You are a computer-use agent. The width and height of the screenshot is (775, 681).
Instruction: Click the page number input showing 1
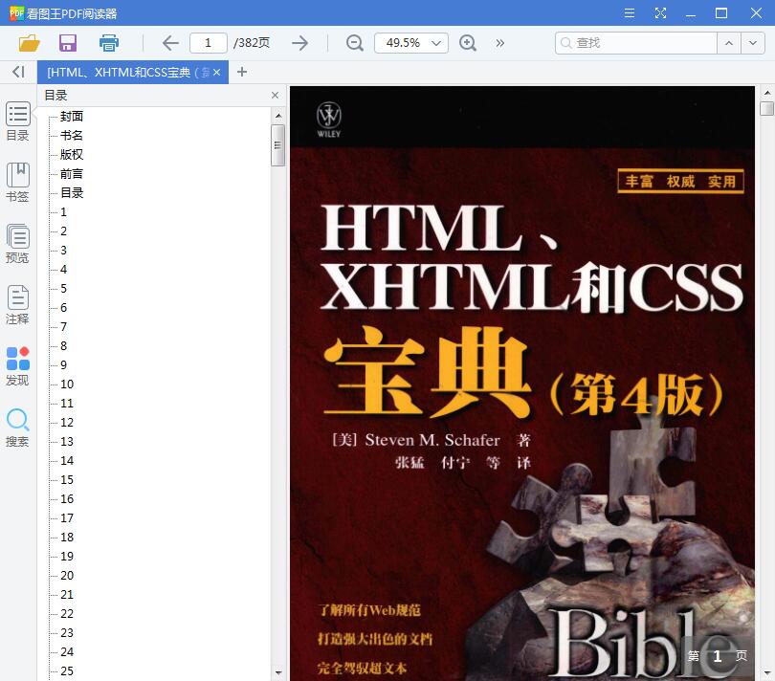tap(211, 43)
